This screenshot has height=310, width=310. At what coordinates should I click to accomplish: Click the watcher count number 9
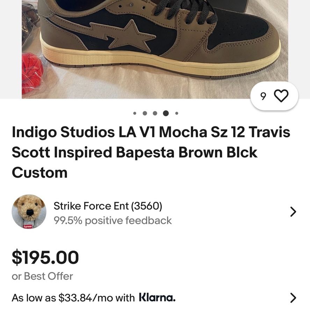263,96
